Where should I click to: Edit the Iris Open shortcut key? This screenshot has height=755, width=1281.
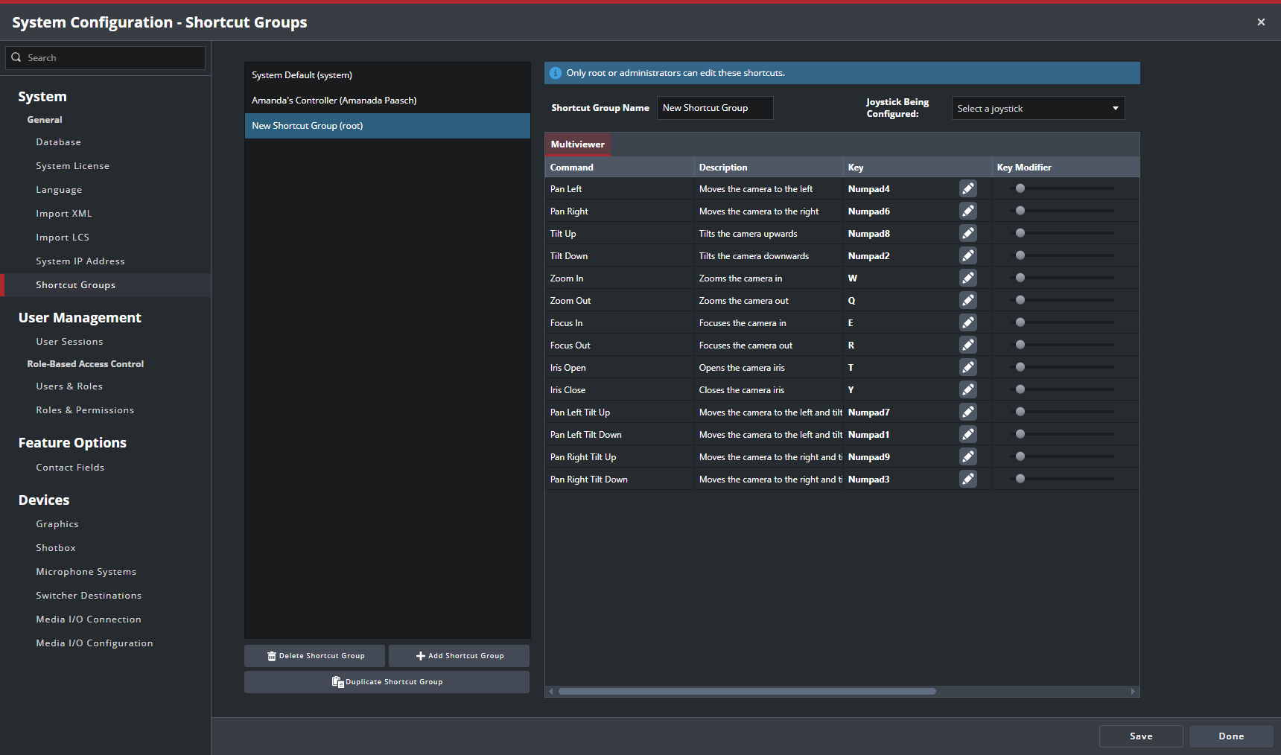pos(967,368)
